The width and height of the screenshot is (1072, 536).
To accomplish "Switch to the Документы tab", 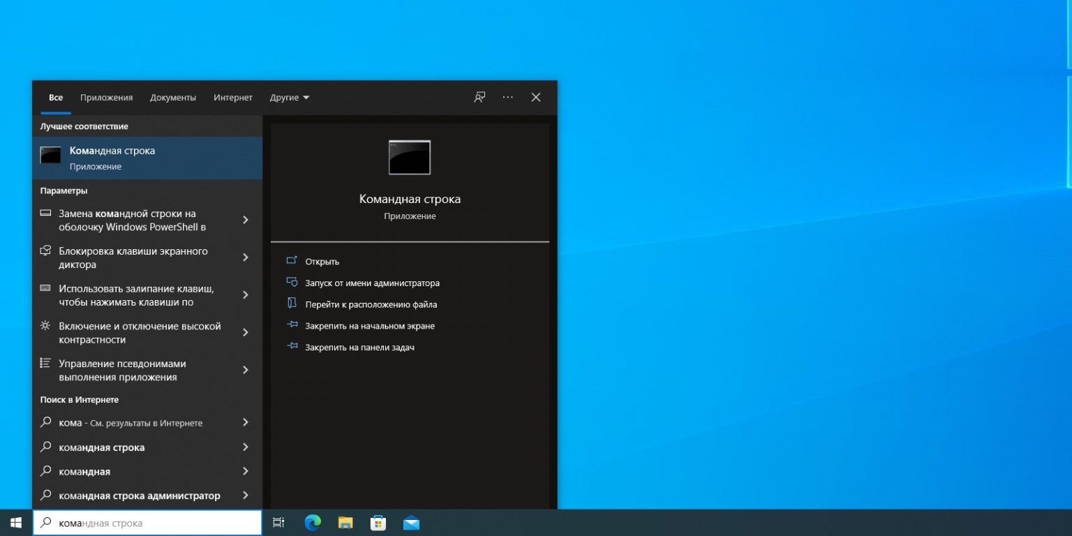I will pos(173,98).
